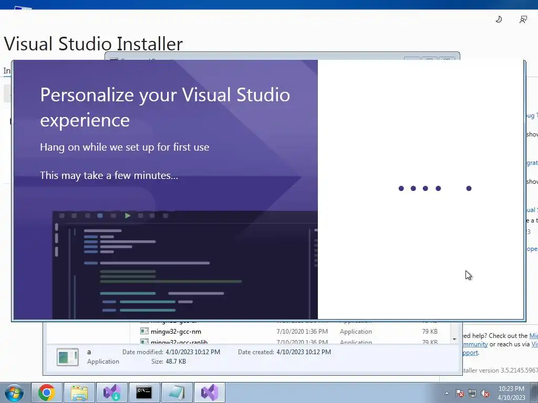Open the notepad-style app taskbar icon
This screenshot has width=538, height=403.
[x=177, y=393]
